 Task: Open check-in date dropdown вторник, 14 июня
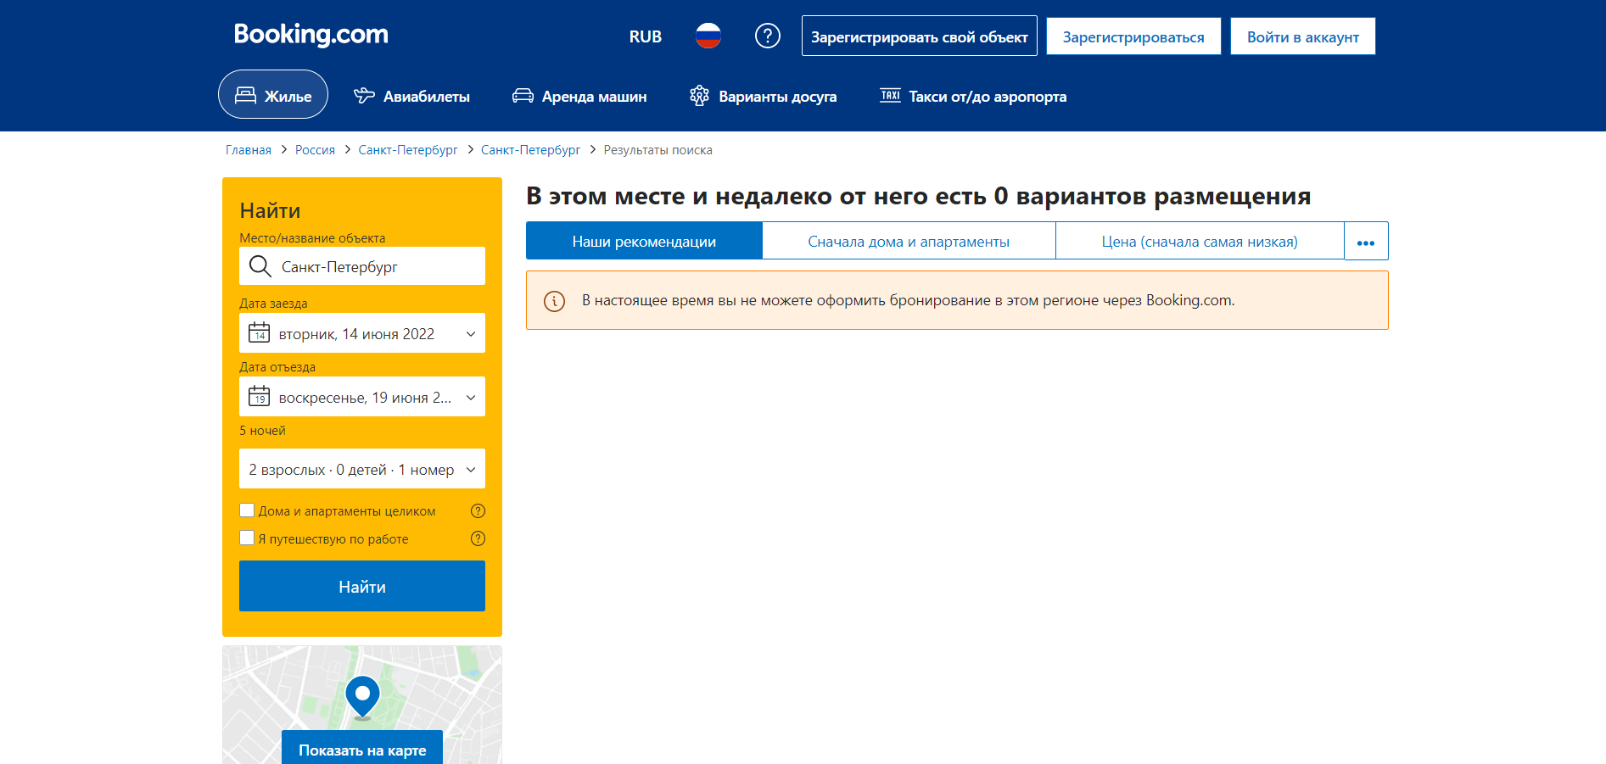362,333
